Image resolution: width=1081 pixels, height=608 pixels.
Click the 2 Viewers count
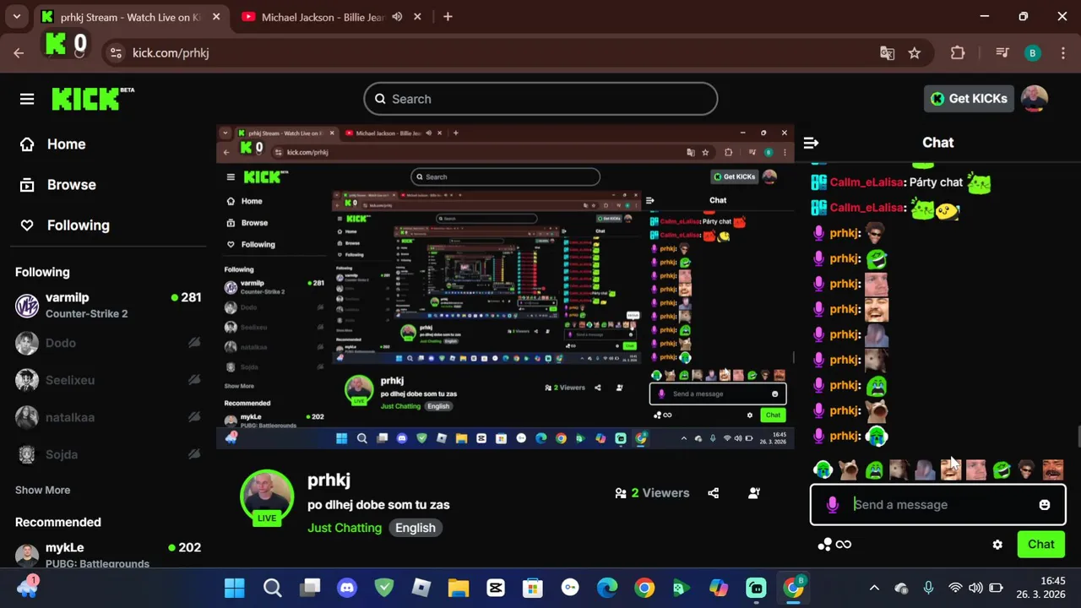coord(652,493)
